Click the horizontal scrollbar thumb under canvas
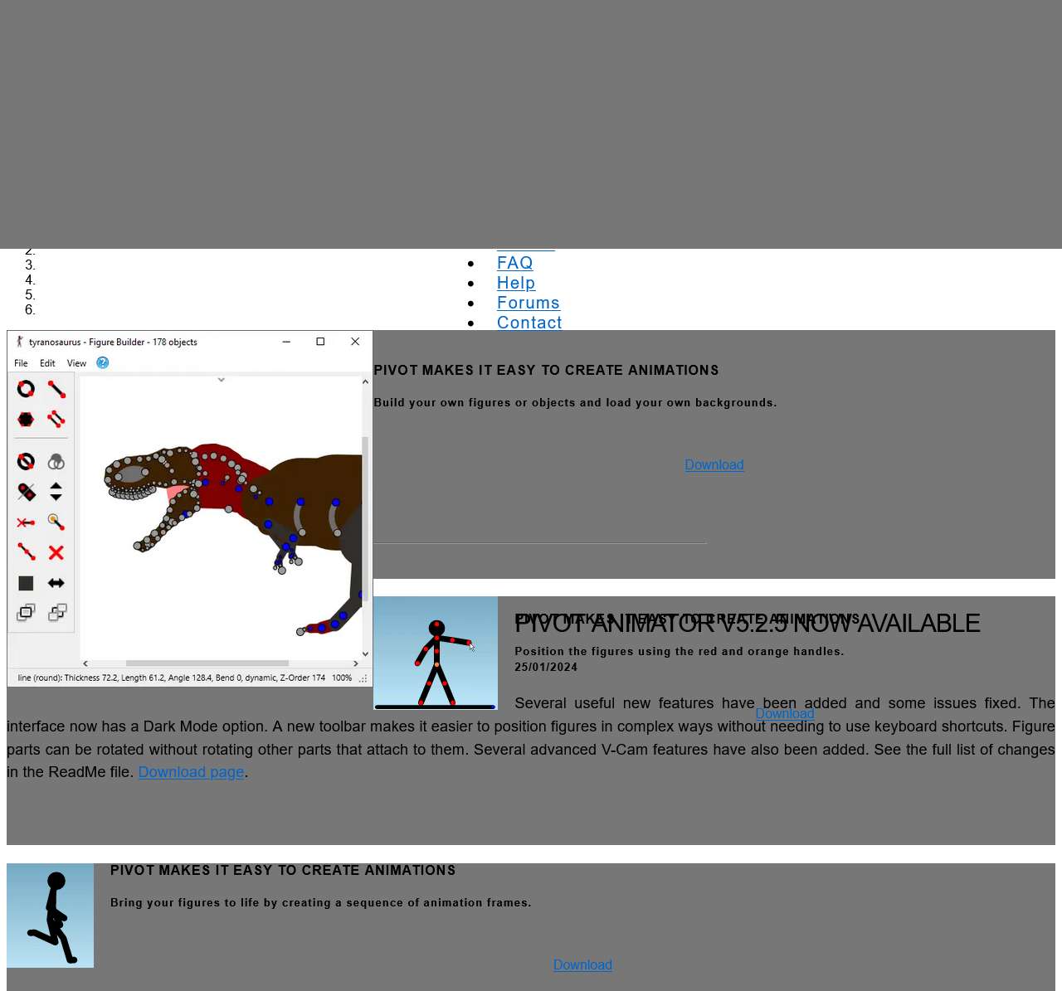The width and height of the screenshot is (1062, 991). point(207,663)
